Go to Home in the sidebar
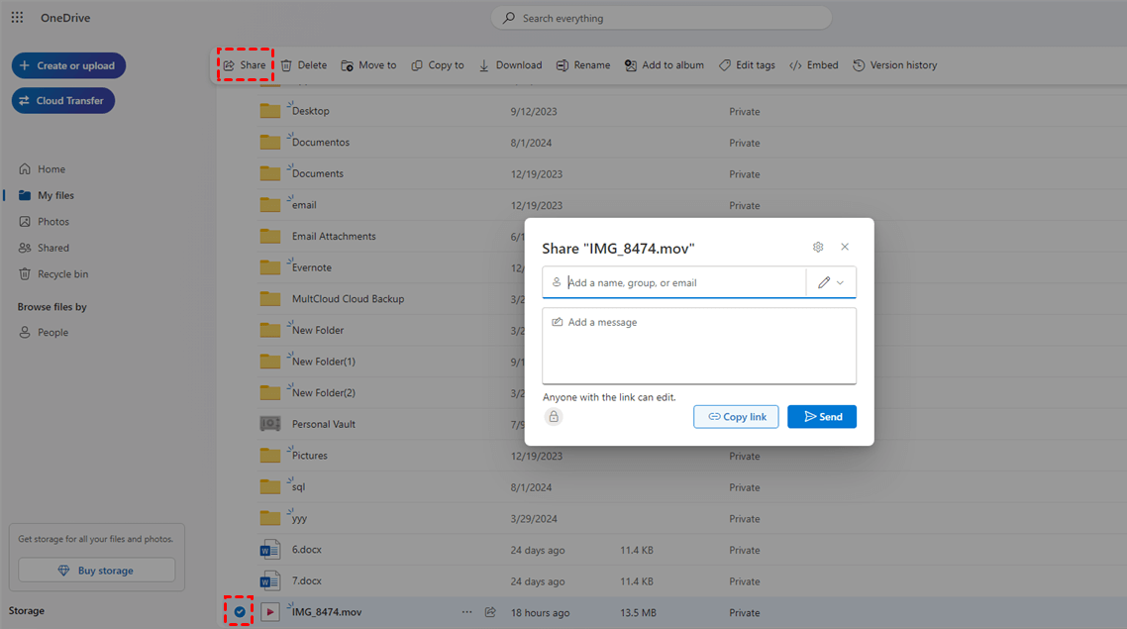This screenshot has width=1127, height=629. 42,169
